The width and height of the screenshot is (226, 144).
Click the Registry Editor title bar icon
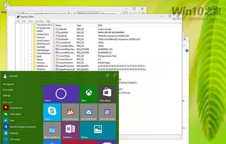tap(18, 17)
